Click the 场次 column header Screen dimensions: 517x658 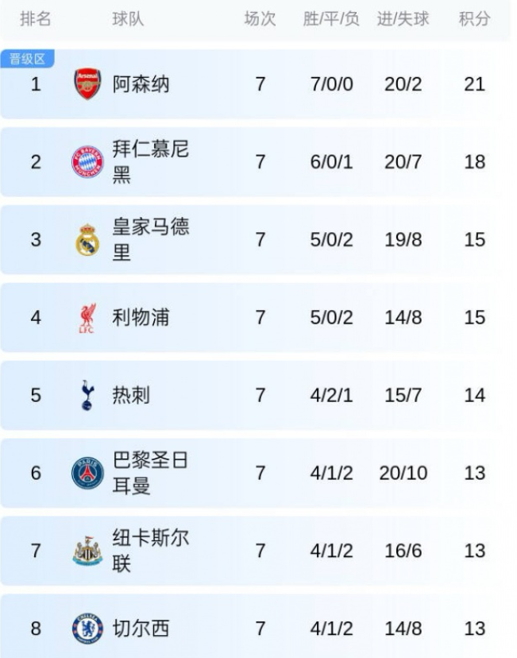(260, 19)
